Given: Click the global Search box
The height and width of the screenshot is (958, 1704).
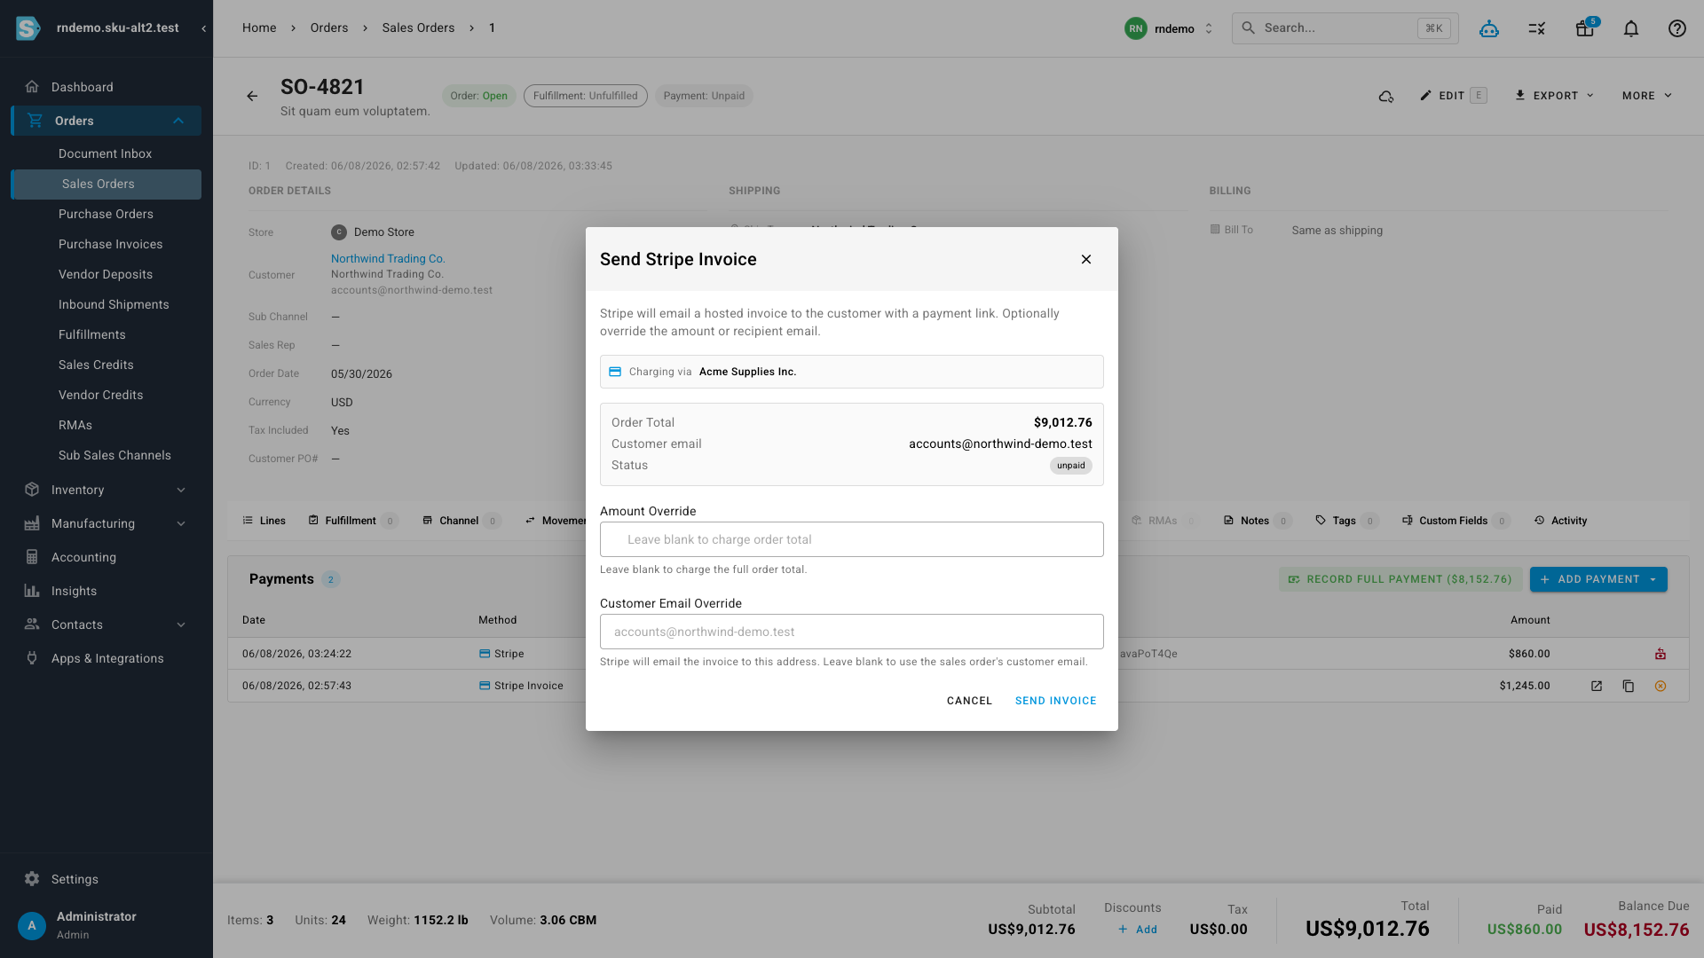Looking at the screenshot, I should 1345,28.
